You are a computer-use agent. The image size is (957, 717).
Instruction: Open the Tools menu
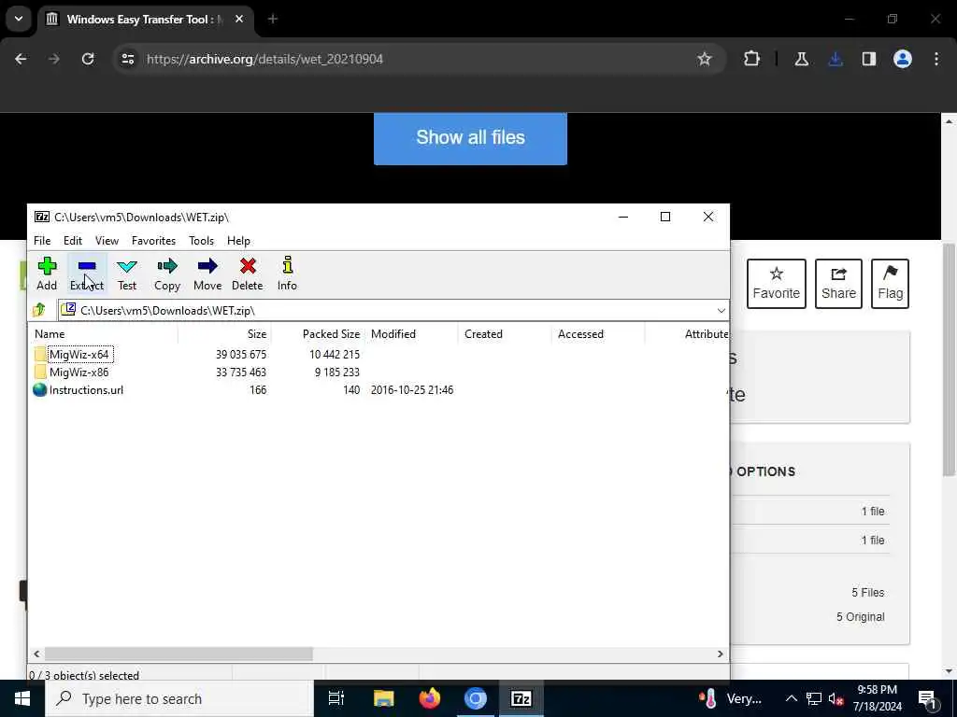pyautogui.click(x=202, y=241)
